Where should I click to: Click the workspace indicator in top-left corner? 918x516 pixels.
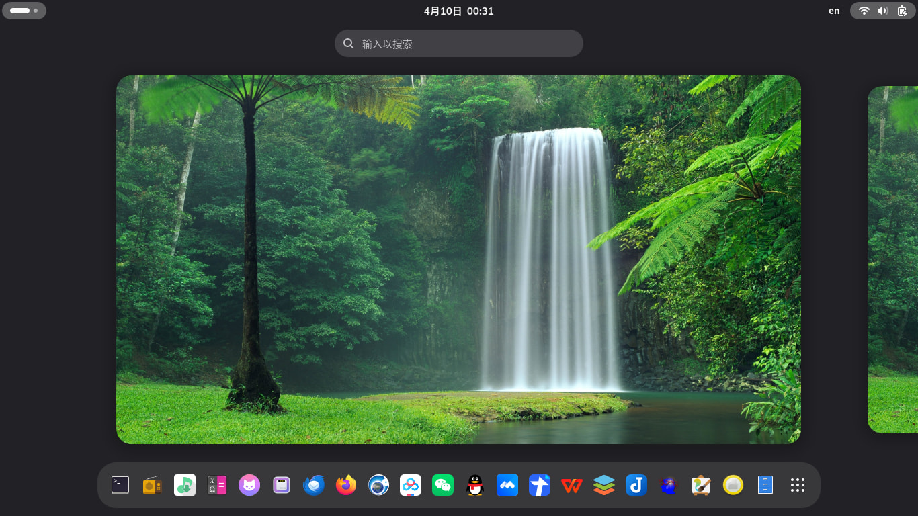click(24, 11)
